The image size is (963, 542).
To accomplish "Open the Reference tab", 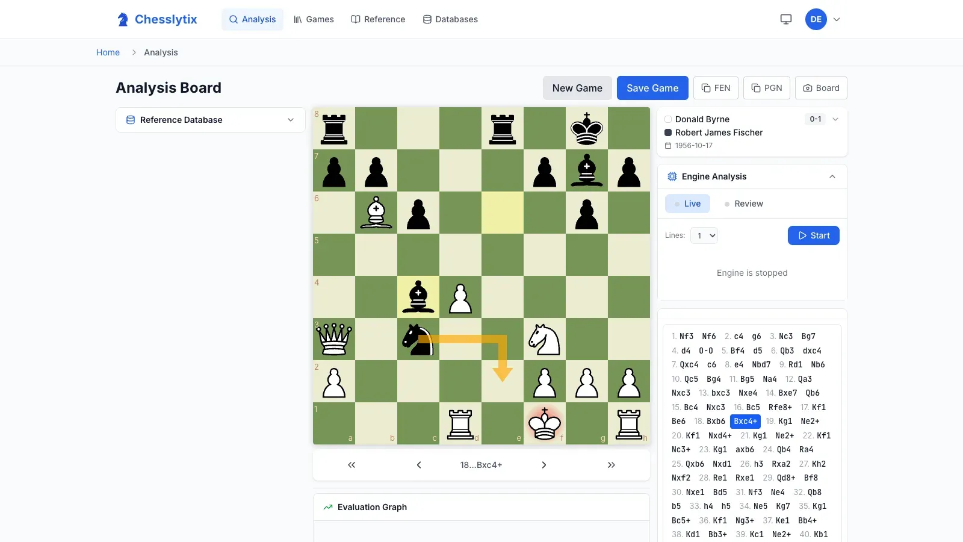I will point(378,19).
